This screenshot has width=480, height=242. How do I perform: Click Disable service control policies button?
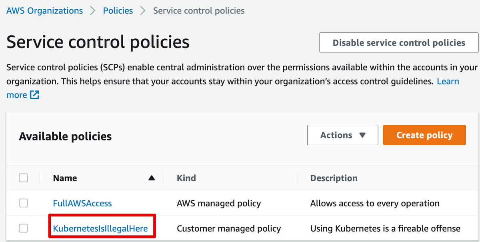[x=399, y=43]
